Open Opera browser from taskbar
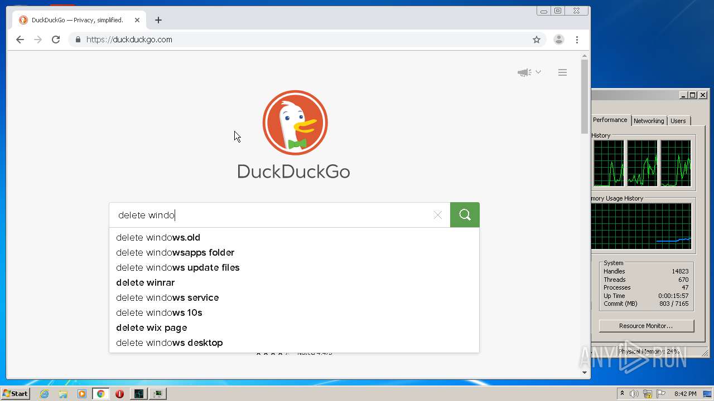Viewport: 714px width, 401px height. tap(119, 394)
